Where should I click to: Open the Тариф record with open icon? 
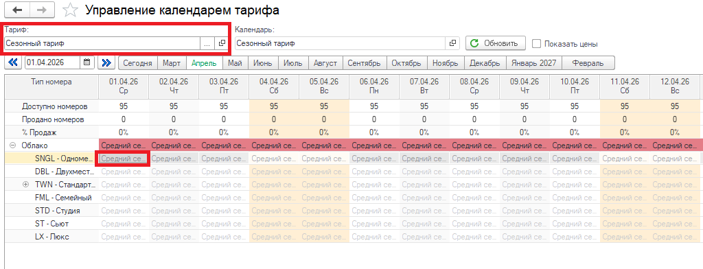[x=221, y=43]
